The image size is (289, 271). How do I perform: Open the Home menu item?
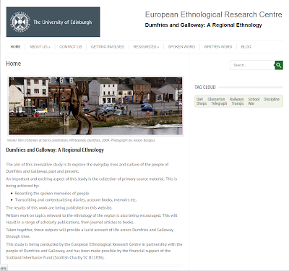click(x=15, y=47)
